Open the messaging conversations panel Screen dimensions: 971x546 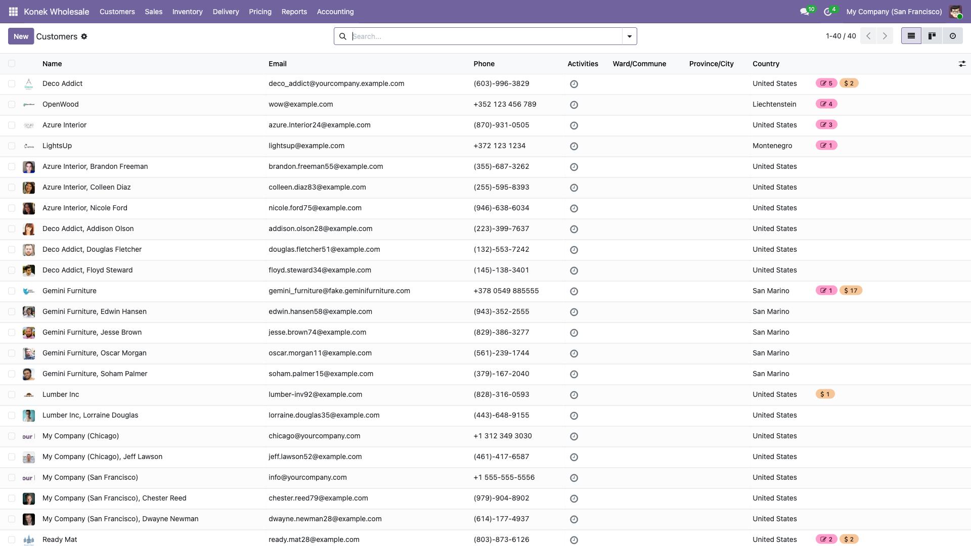click(805, 11)
